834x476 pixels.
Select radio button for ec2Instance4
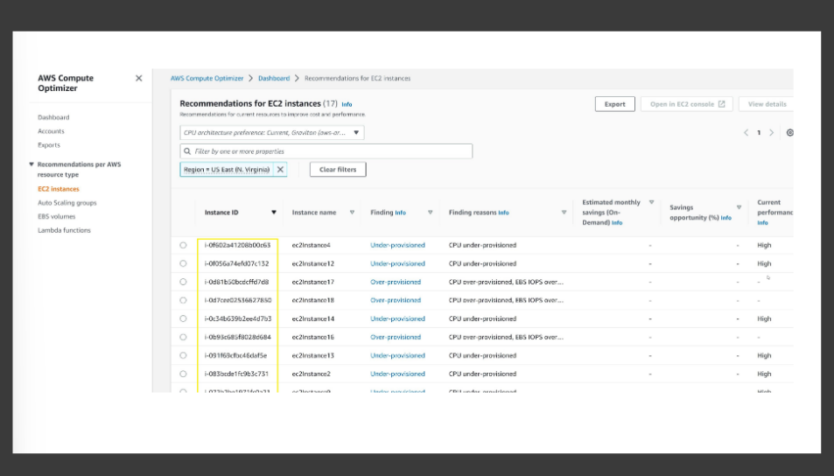pos(183,245)
